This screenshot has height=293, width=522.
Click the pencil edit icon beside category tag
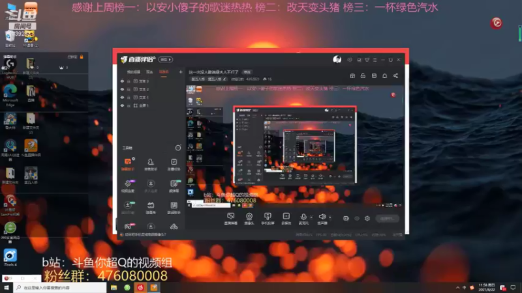(x=224, y=79)
